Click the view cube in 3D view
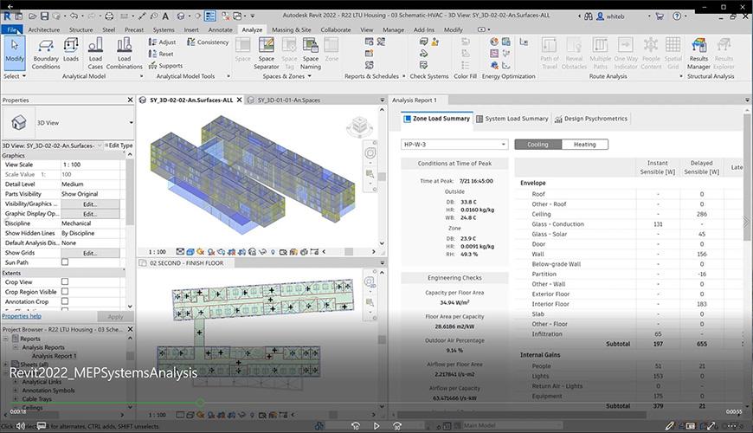 (359, 126)
